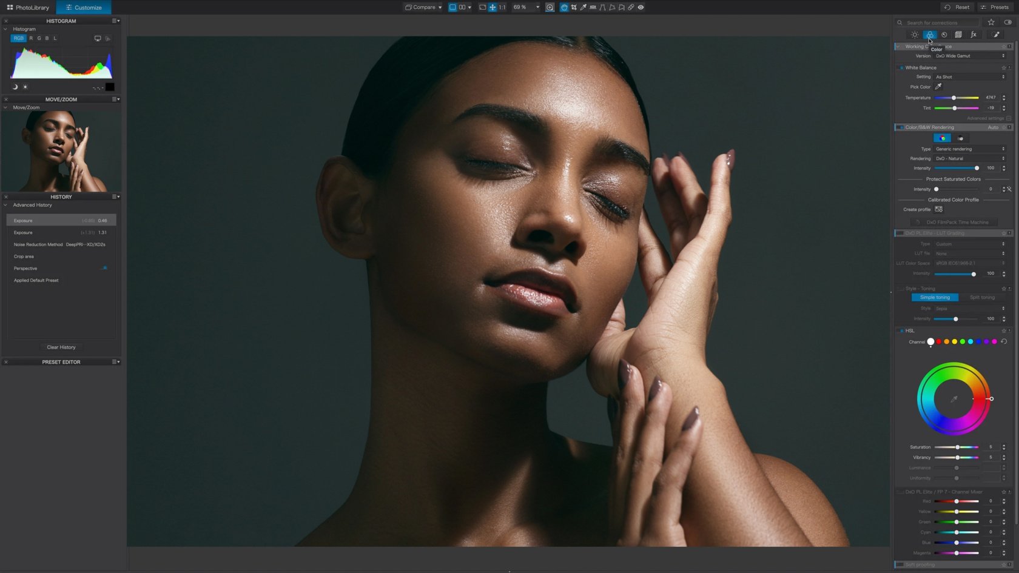Open the Effects fx corrections tab

coord(974,35)
